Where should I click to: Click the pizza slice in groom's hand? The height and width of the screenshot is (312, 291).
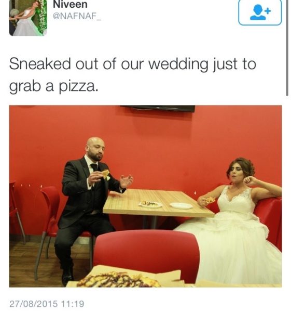(105, 174)
